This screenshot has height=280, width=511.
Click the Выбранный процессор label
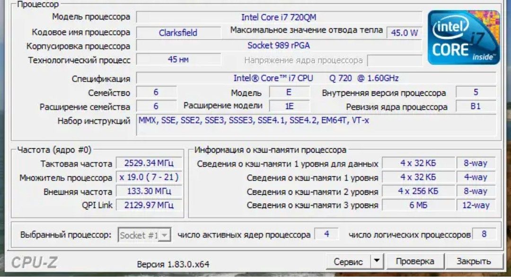click(x=66, y=235)
